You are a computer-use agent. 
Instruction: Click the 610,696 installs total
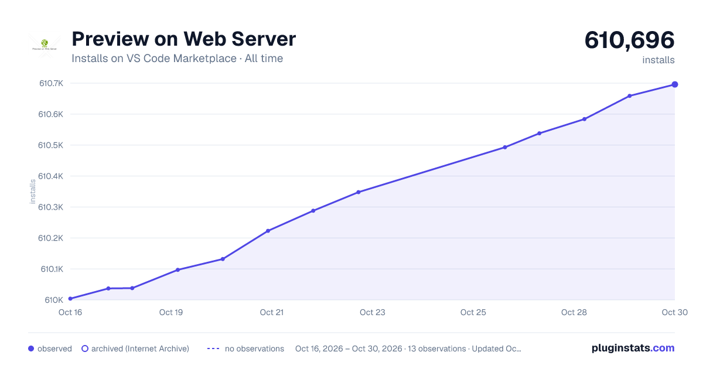[630, 40]
